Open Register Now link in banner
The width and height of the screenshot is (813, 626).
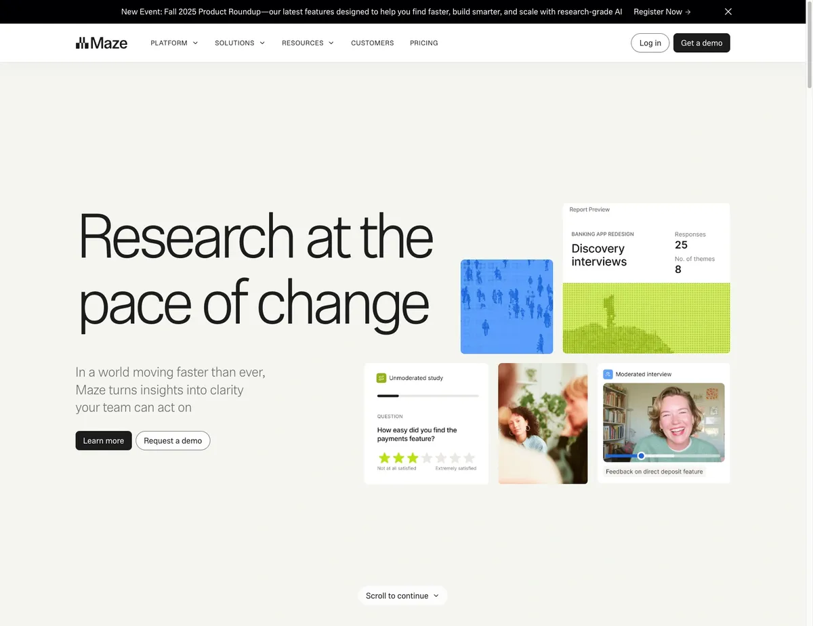click(x=662, y=12)
